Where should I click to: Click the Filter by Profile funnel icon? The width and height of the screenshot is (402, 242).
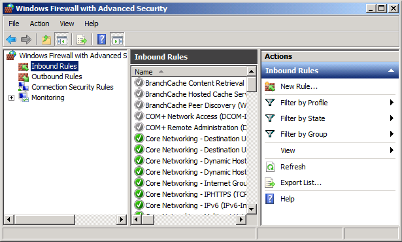(x=270, y=103)
